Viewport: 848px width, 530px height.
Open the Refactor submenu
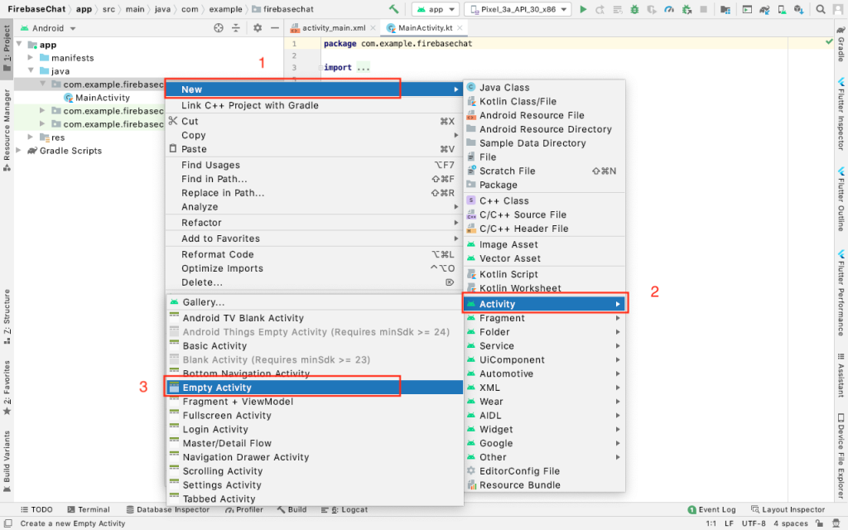(x=314, y=222)
